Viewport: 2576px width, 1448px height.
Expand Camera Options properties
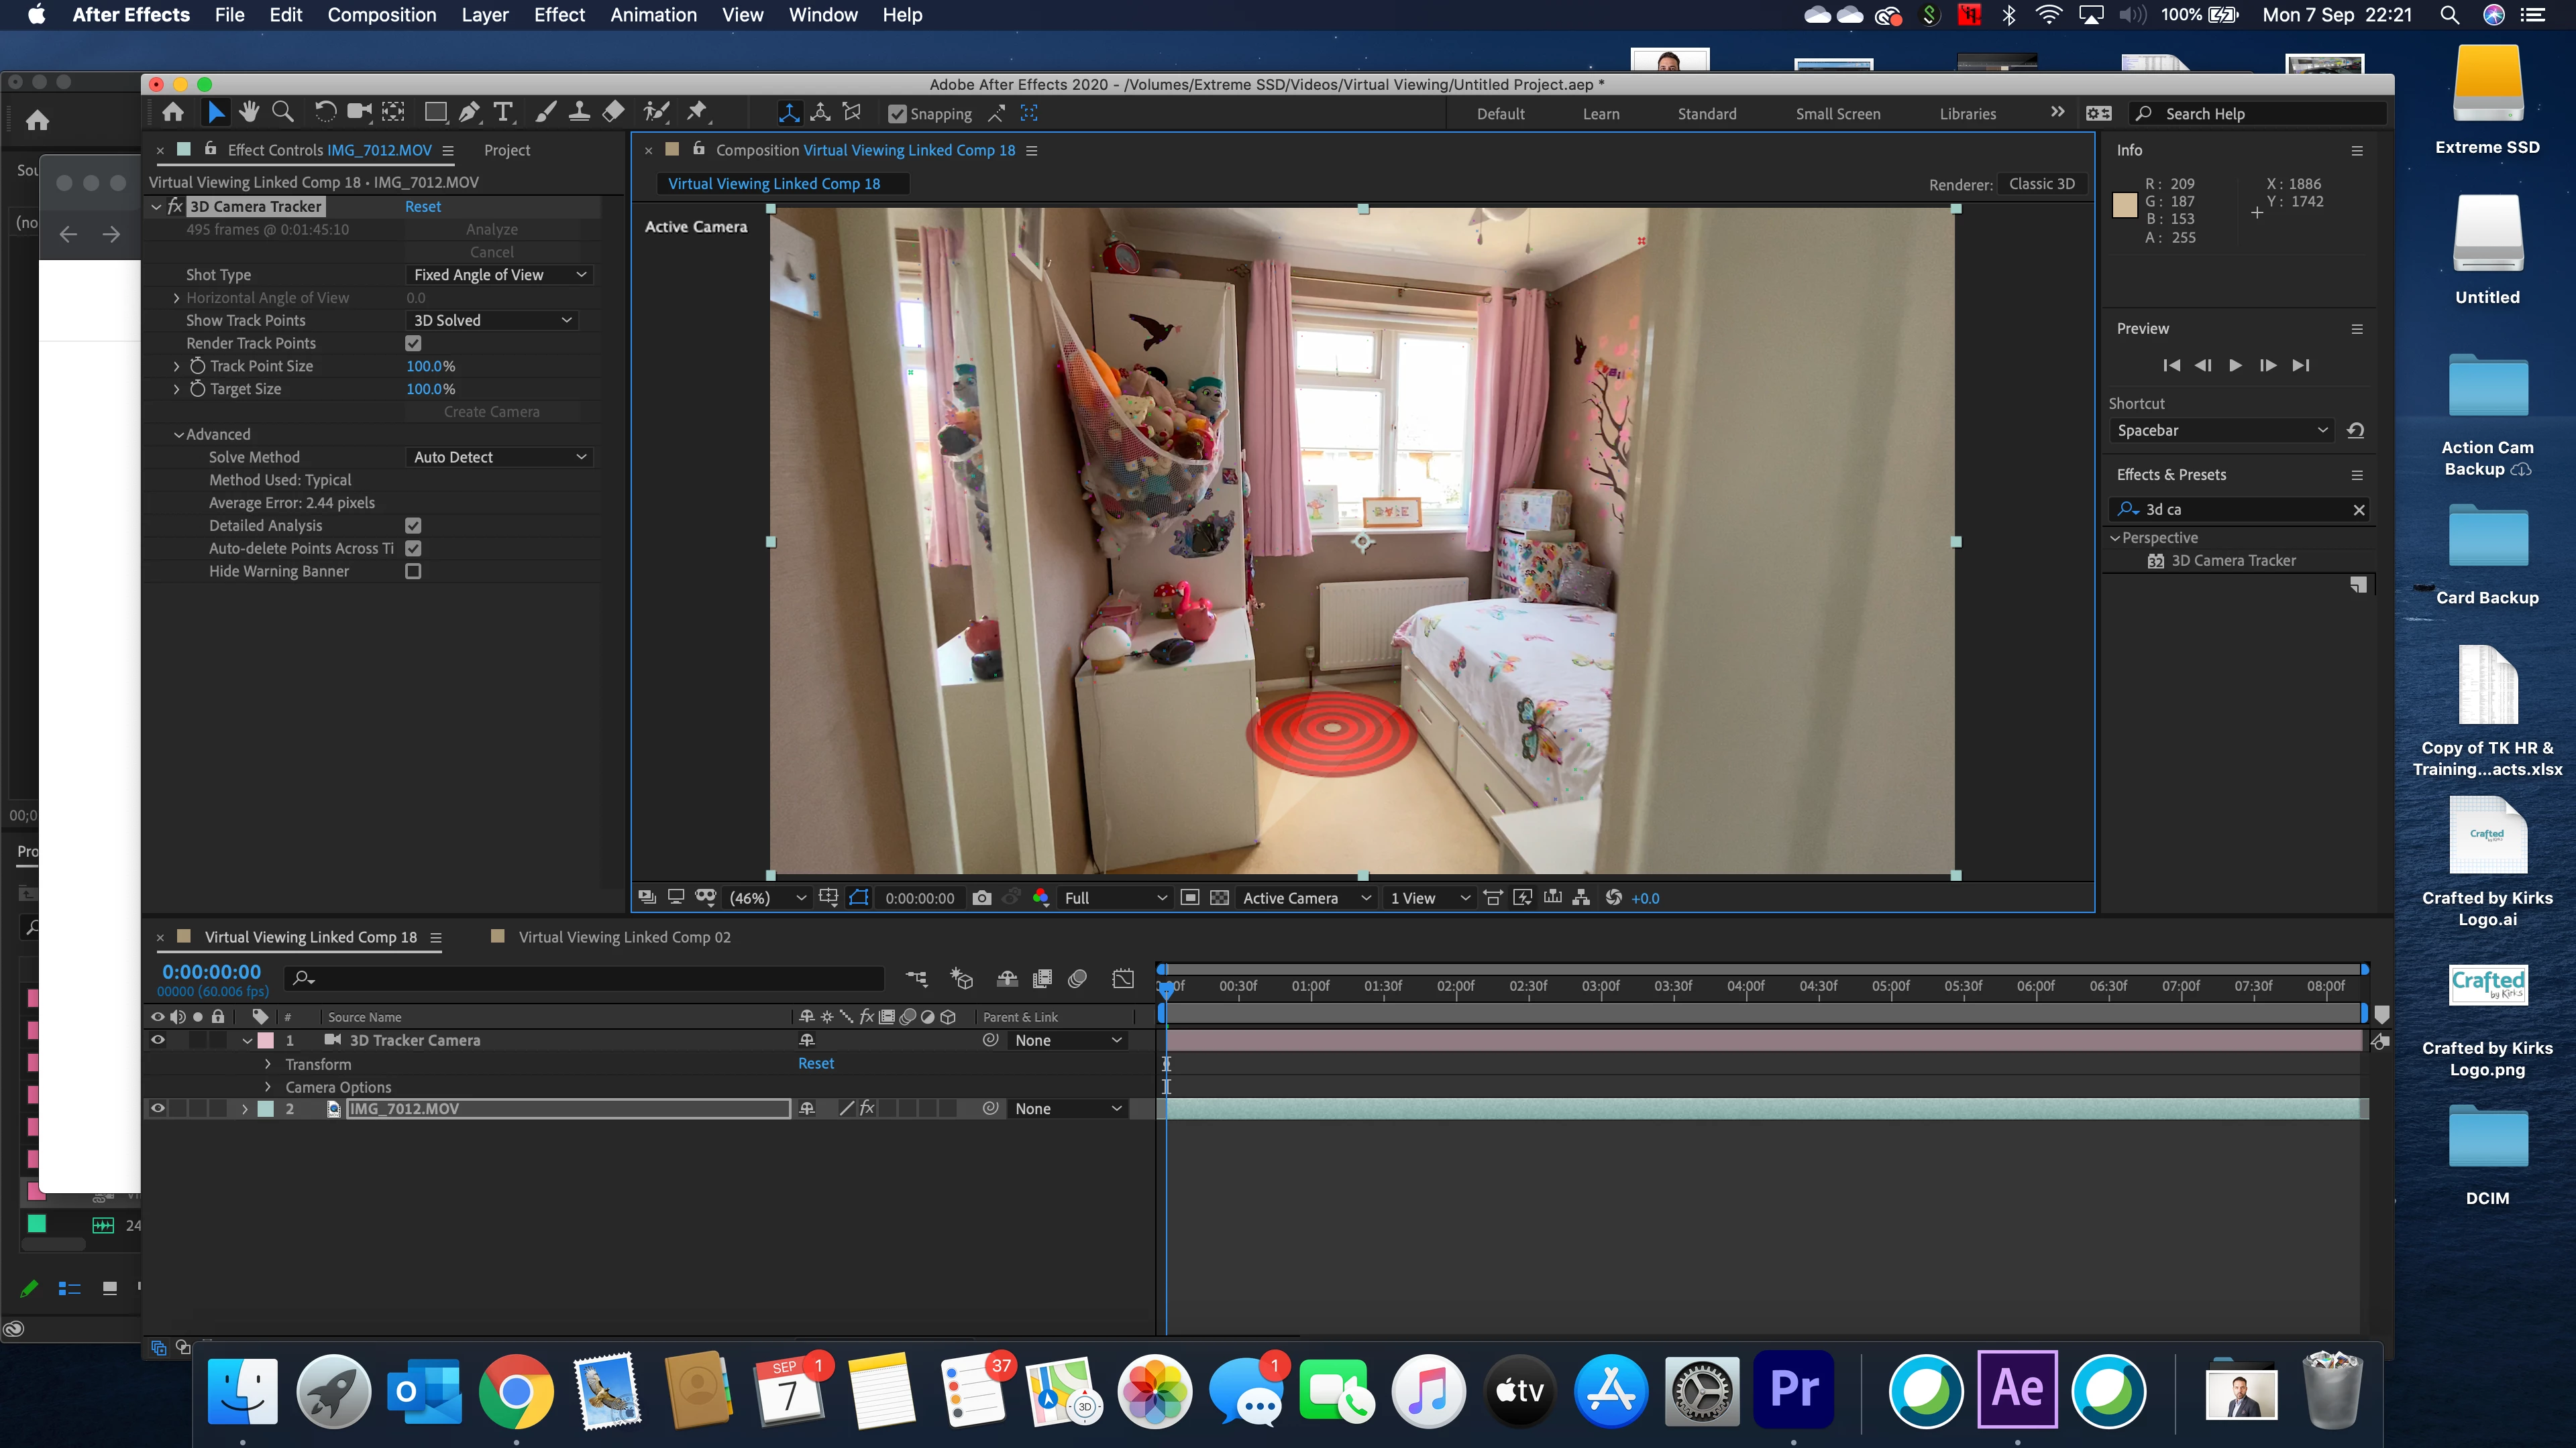coord(268,1087)
